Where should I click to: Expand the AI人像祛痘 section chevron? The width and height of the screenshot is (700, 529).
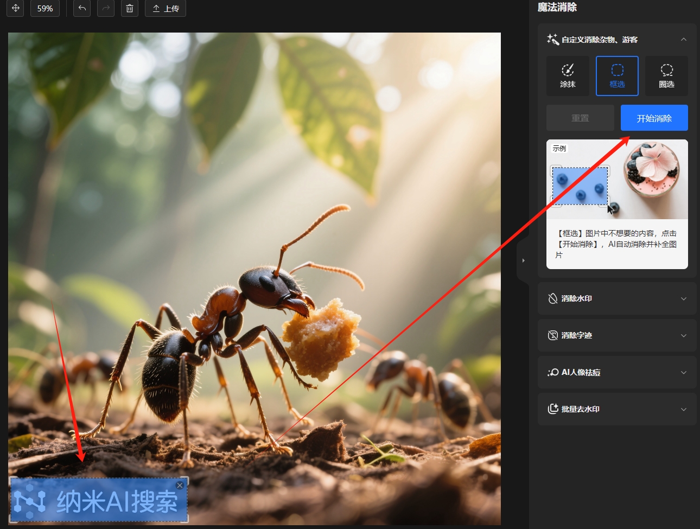point(684,372)
